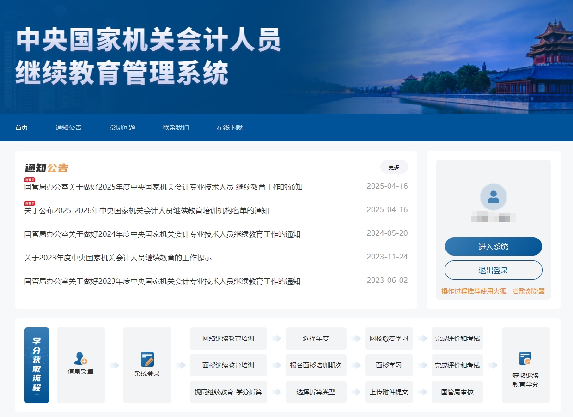Click the 选择折算类型 flowchart step

pos(316,392)
